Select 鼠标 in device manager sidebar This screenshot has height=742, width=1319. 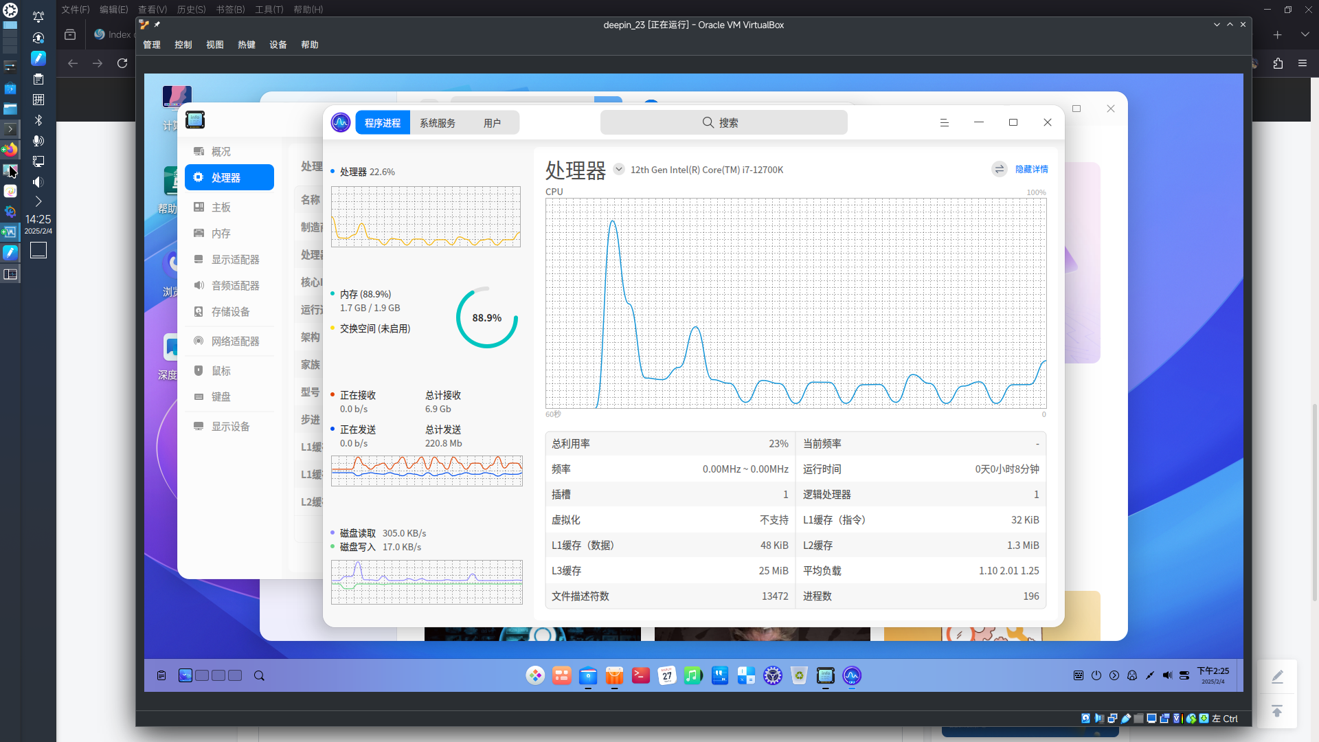coord(229,370)
